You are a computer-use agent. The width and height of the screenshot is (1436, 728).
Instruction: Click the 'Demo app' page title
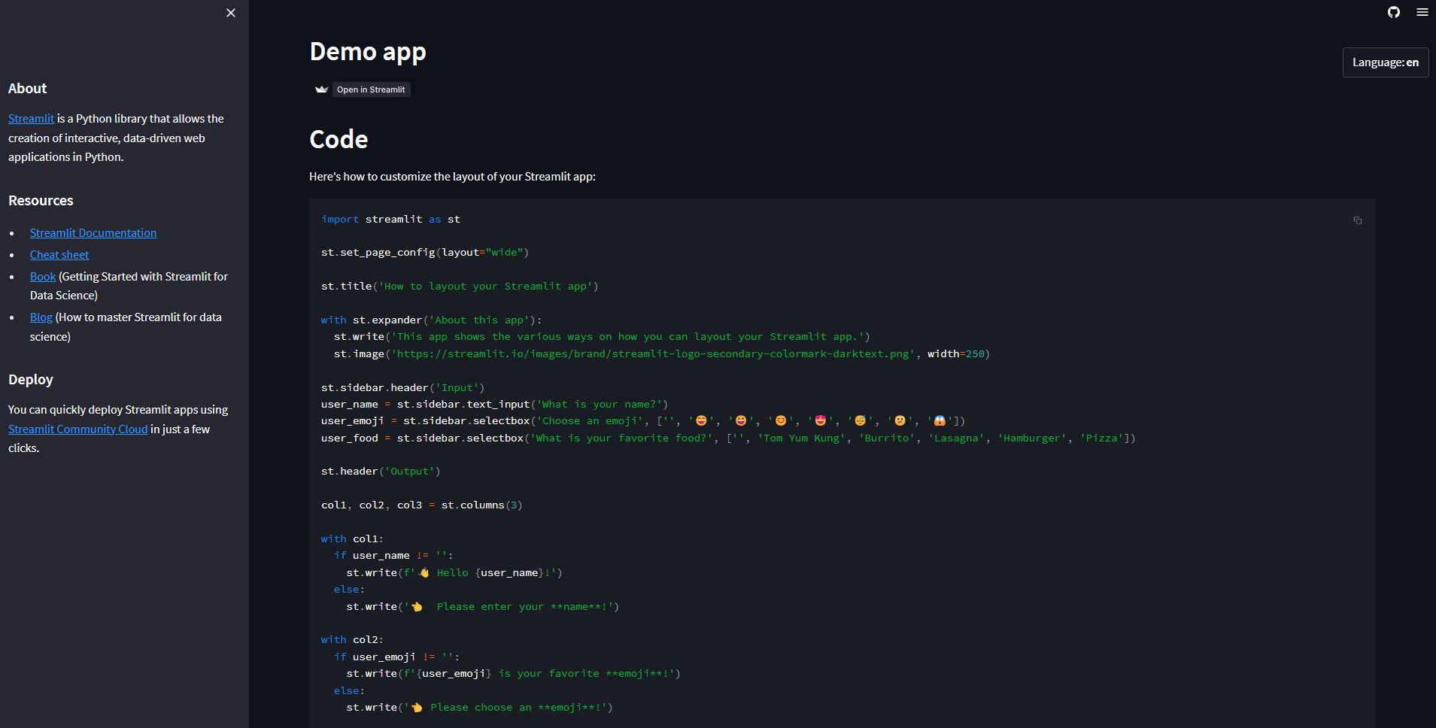click(368, 51)
